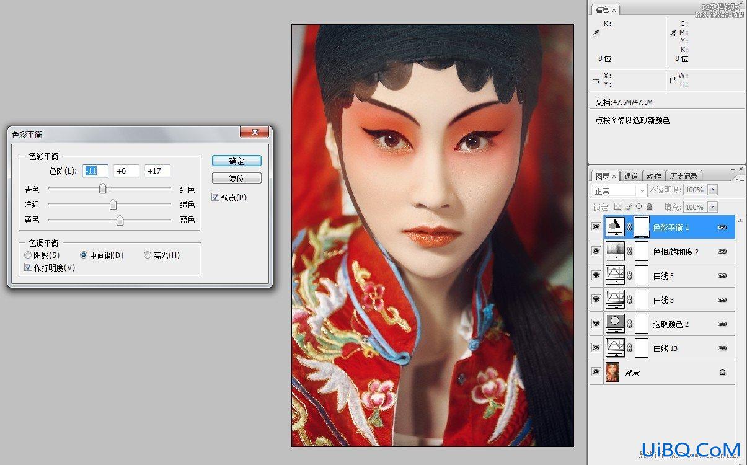Click the chain icon right of 色相/饱和度 2
The width and height of the screenshot is (747, 465).
pos(722,251)
